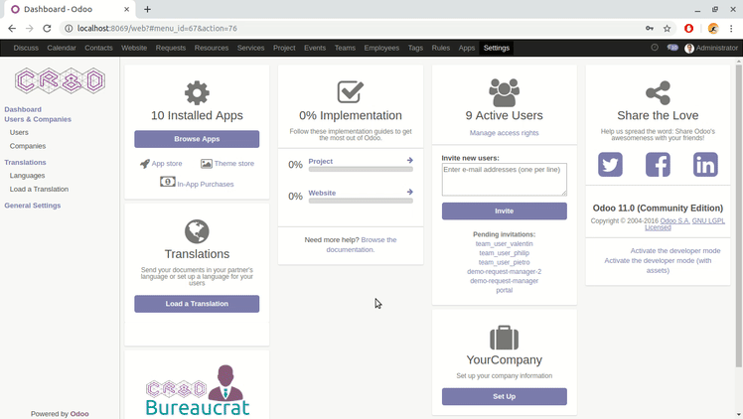Open the Website menu
Screen dimensions: 743x419
134,48
